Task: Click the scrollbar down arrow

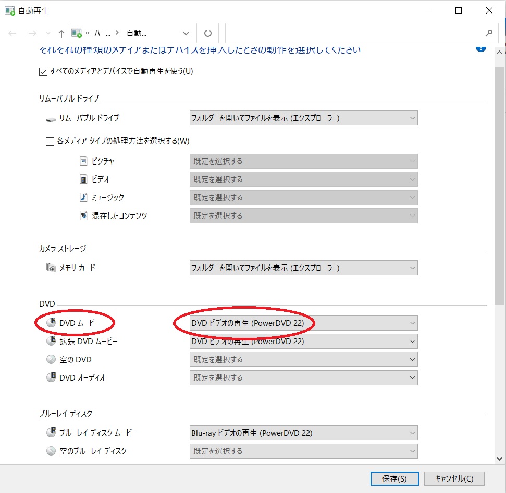Action: [x=499, y=459]
